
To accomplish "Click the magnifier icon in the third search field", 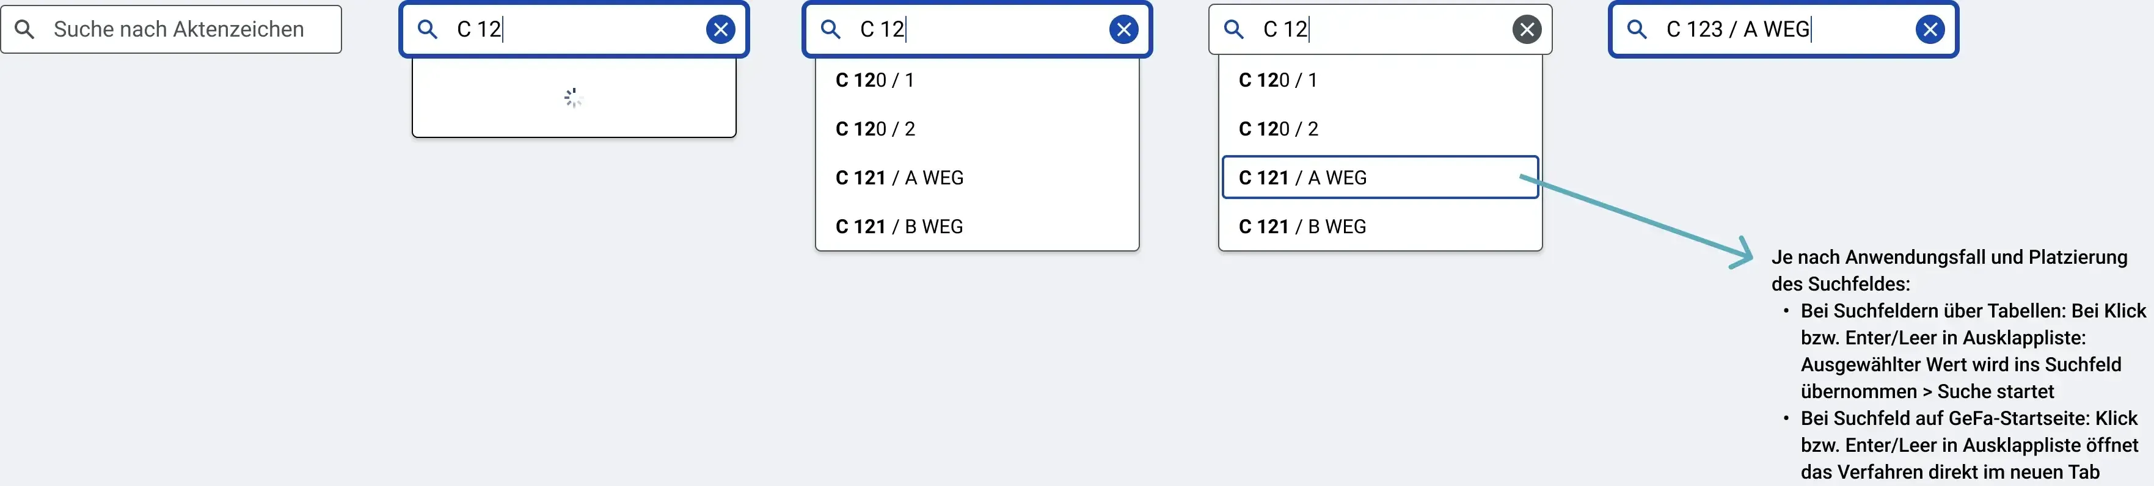I will [x=830, y=29].
